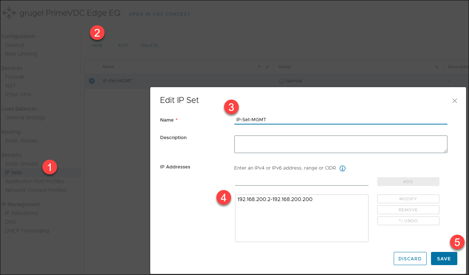Click the Name column sort arrow
Screen dimensions: 469x275
tap(259, 67)
